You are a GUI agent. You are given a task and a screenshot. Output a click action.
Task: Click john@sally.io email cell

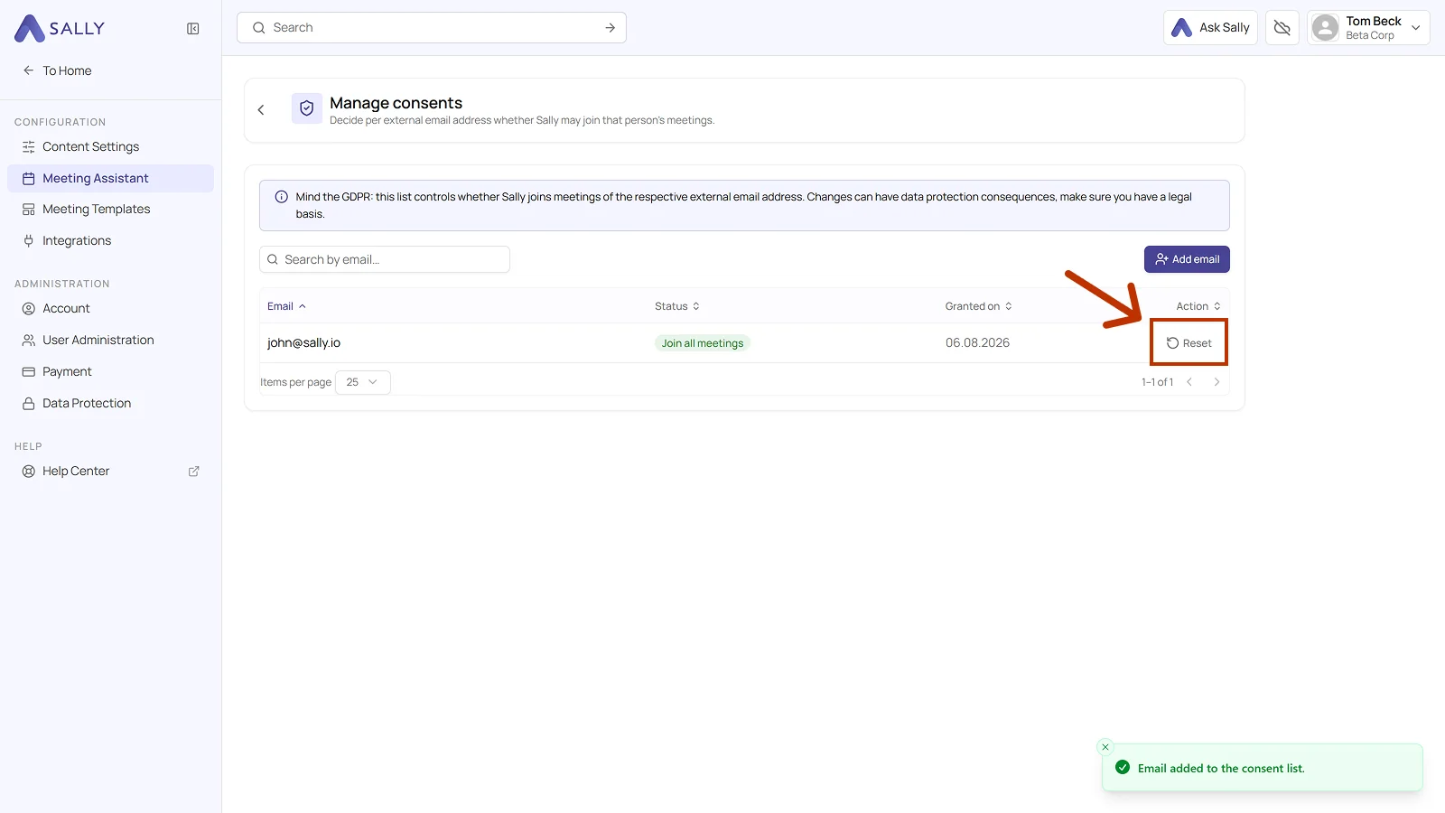303,343
